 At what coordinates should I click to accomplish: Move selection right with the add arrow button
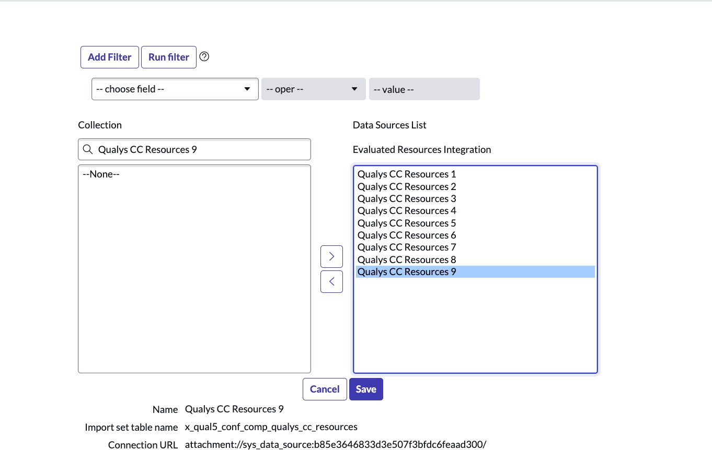(331, 256)
